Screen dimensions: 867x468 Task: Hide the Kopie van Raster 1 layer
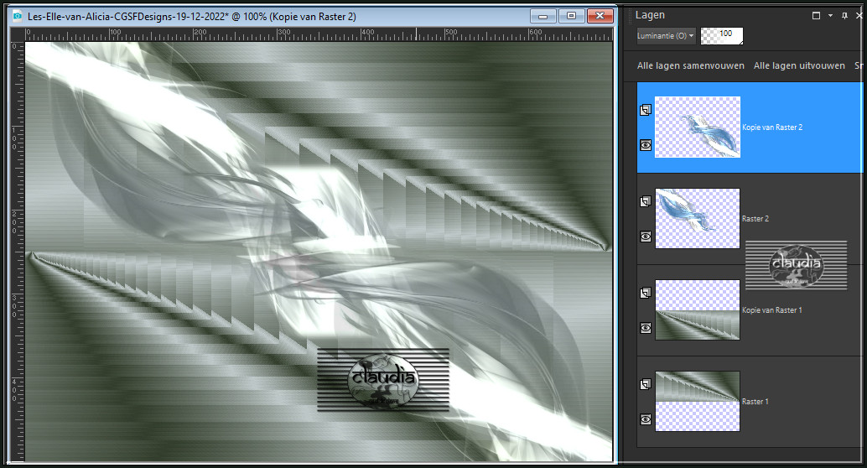click(646, 328)
